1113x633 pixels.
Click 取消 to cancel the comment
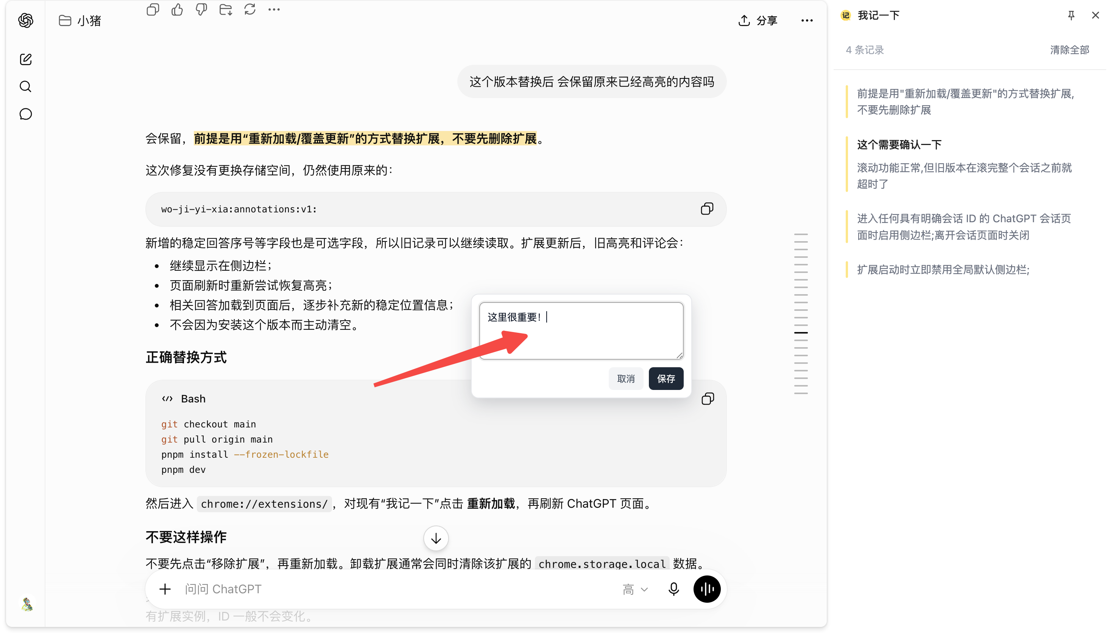point(626,378)
